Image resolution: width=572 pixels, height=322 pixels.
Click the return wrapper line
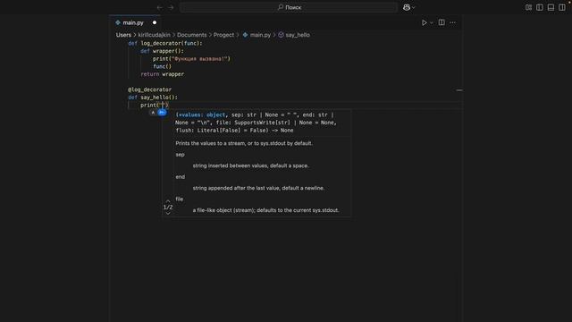(x=163, y=74)
